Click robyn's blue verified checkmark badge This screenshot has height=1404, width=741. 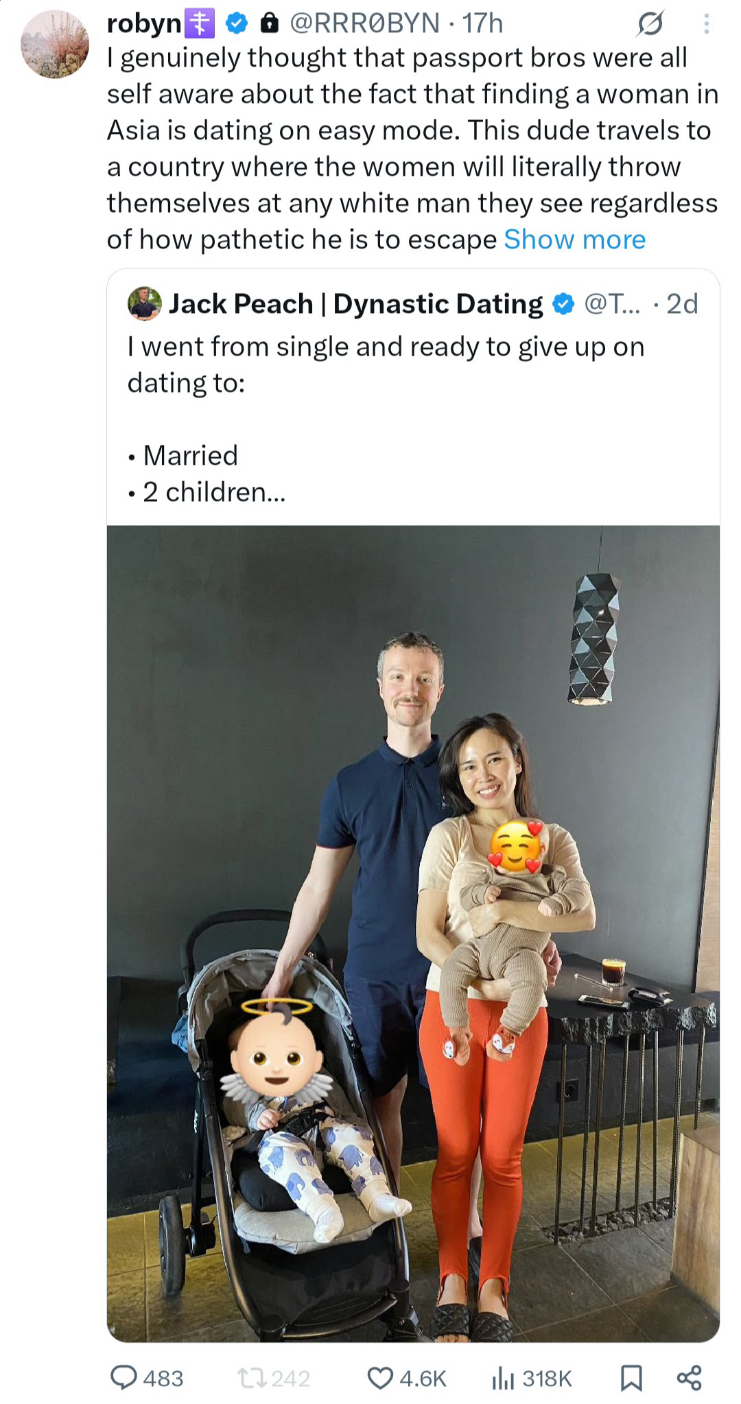(x=237, y=24)
